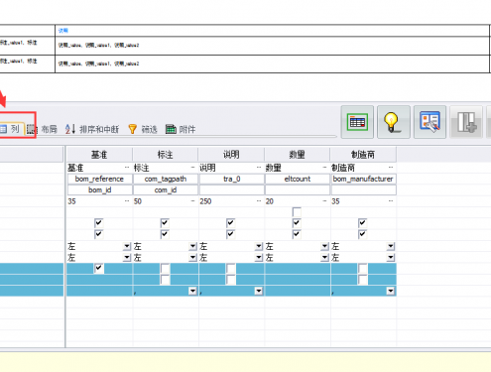Click the green table grid toolbar icon
This screenshot has width=491, height=372.
pos(357,122)
